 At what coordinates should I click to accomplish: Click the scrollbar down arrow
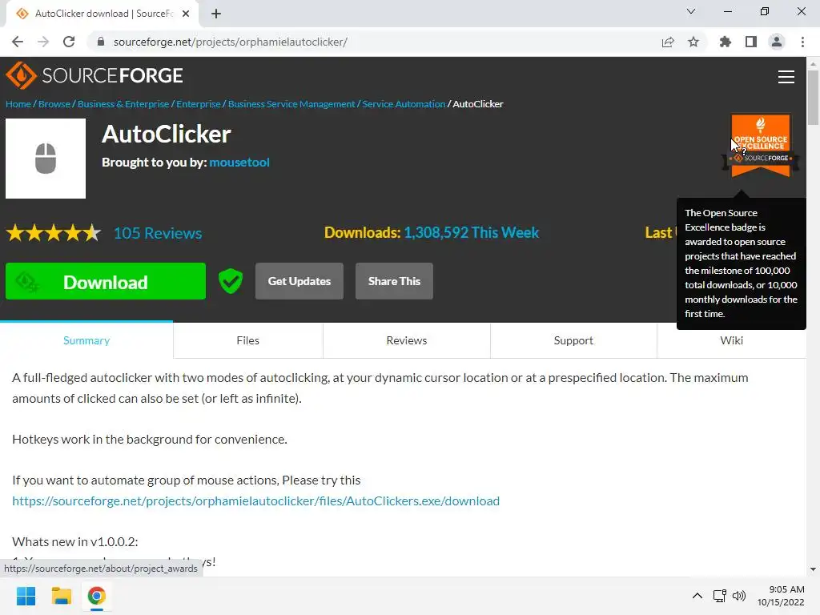pos(813,569)
